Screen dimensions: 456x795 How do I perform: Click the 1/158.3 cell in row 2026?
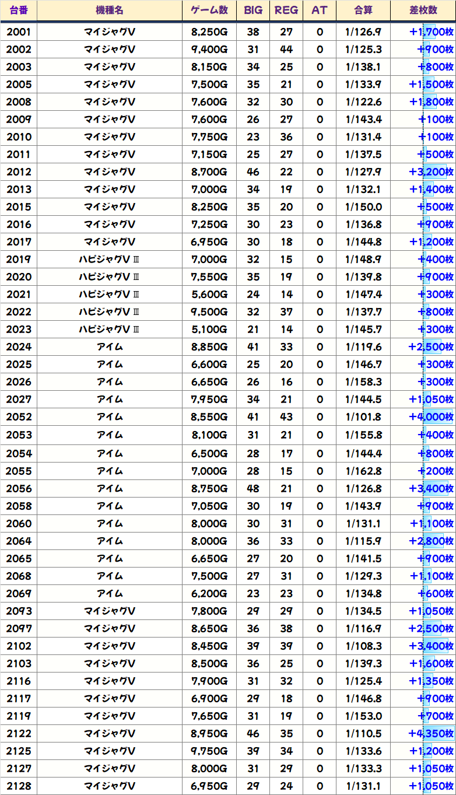click(x=364, y=382)
